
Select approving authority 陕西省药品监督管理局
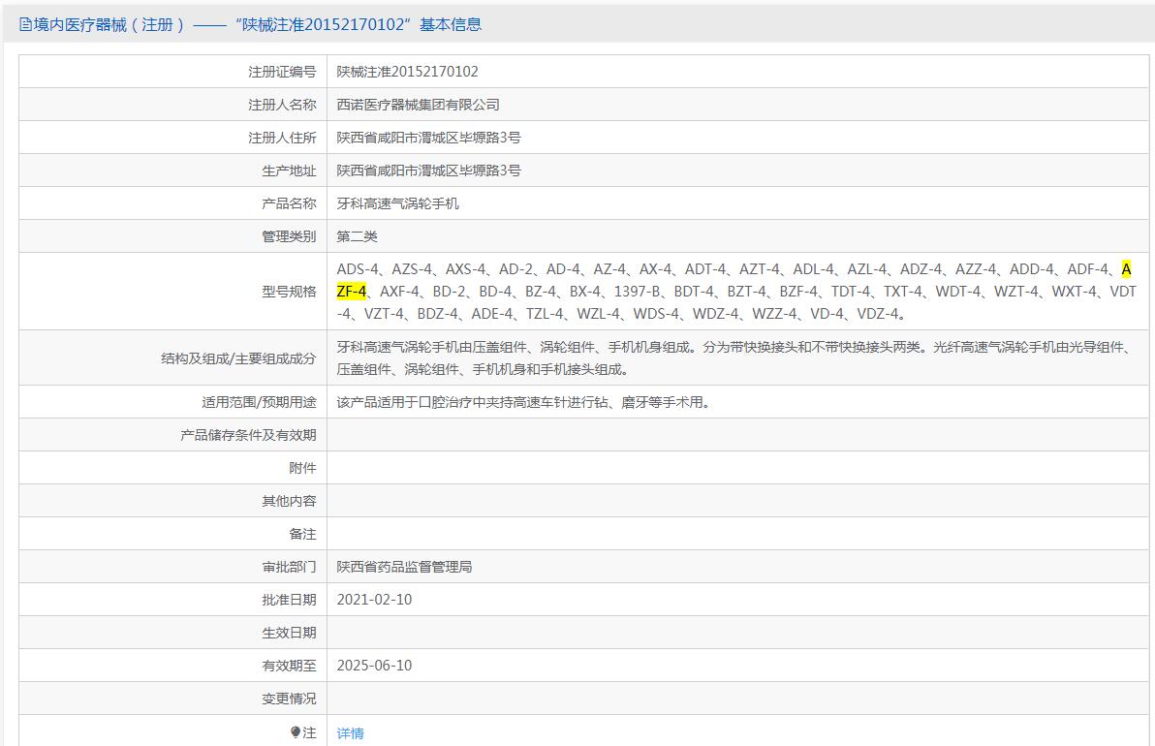pyautogui.click(x=404, y=567)
